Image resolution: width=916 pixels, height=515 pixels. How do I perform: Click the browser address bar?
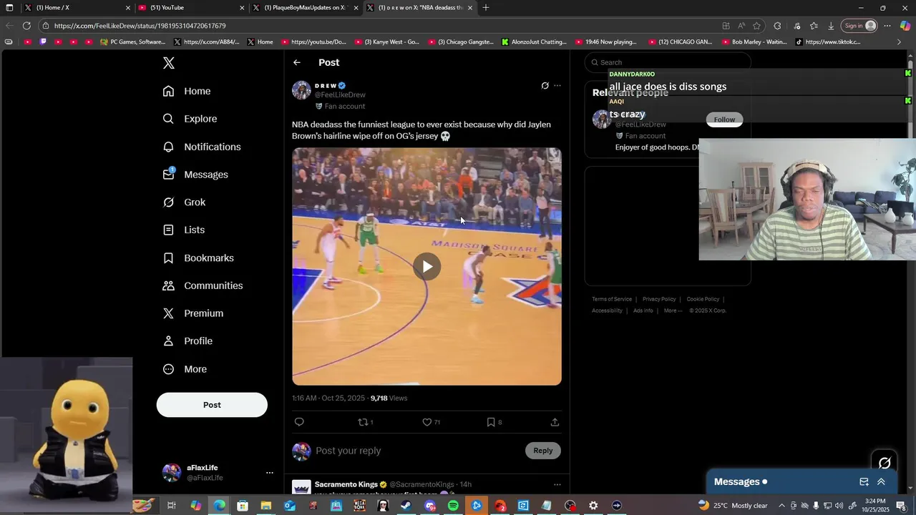379,26
